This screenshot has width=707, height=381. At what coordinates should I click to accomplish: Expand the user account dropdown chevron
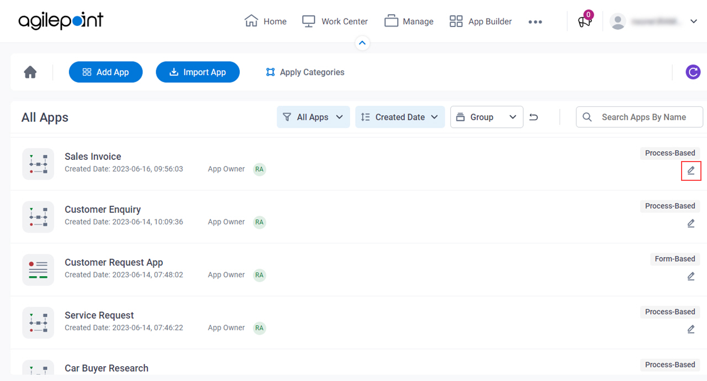(694, 22)
